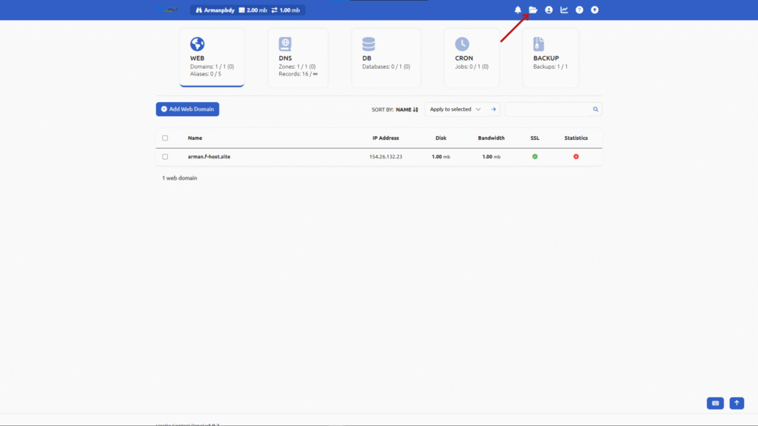This screenshot has width=758, height=426.
Task: Open the Sort By Name dropdown
Action: pyautogui.click(x=406, y=109)
